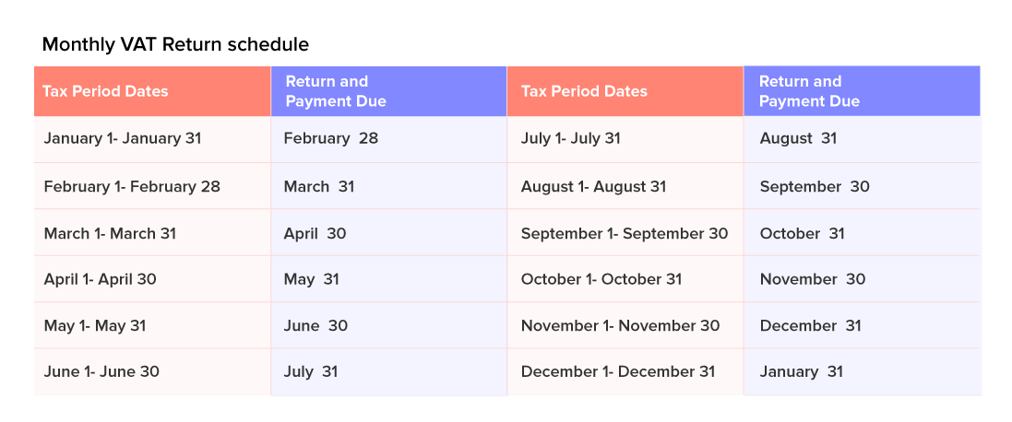
Task: Select the November 1- November 30 period cell
Action: 620,326
